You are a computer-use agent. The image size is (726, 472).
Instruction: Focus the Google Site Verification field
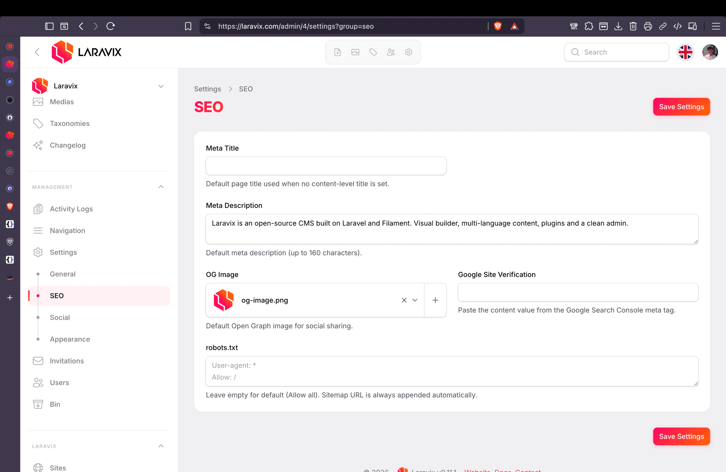[x=578, y=292]
